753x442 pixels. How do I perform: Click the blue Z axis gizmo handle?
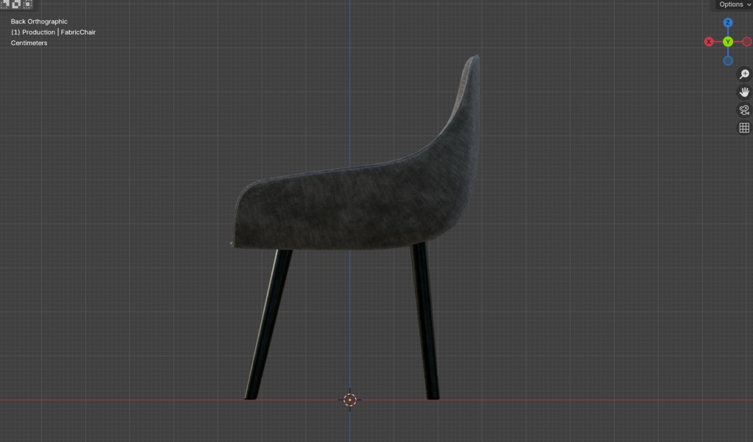pos(727,23)
